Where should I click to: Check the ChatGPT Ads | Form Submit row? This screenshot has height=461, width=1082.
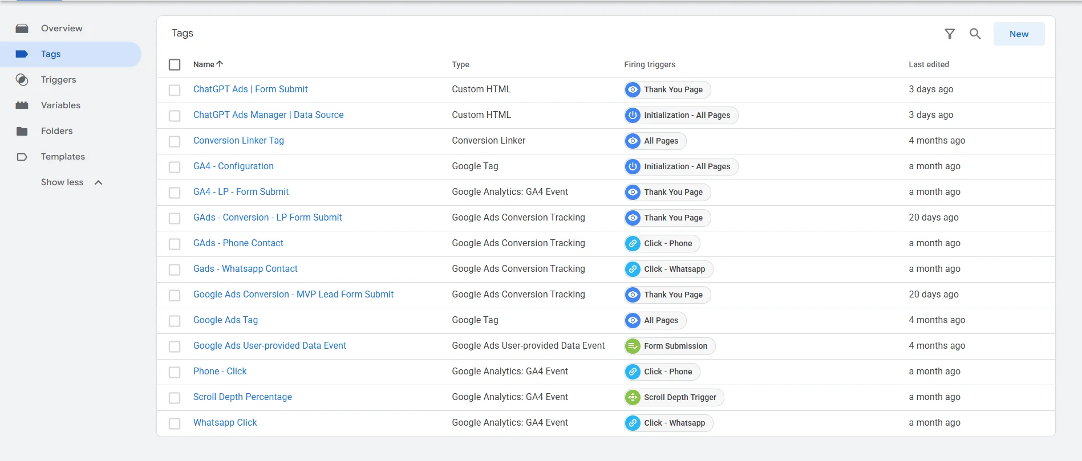coord(175,90)
